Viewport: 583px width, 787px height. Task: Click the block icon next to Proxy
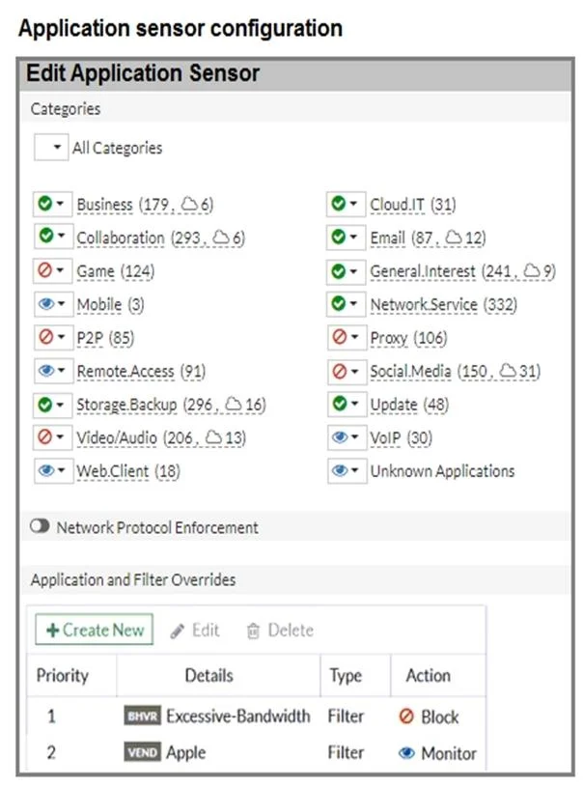point(340,337)
